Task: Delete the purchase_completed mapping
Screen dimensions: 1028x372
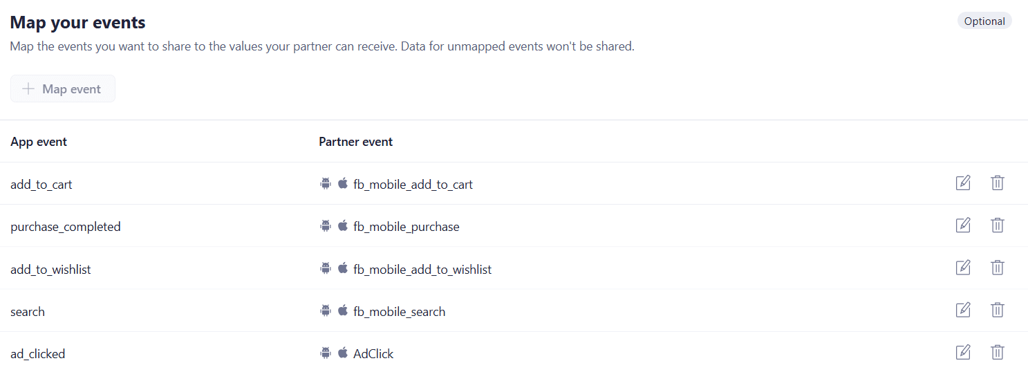Action: 997,225
